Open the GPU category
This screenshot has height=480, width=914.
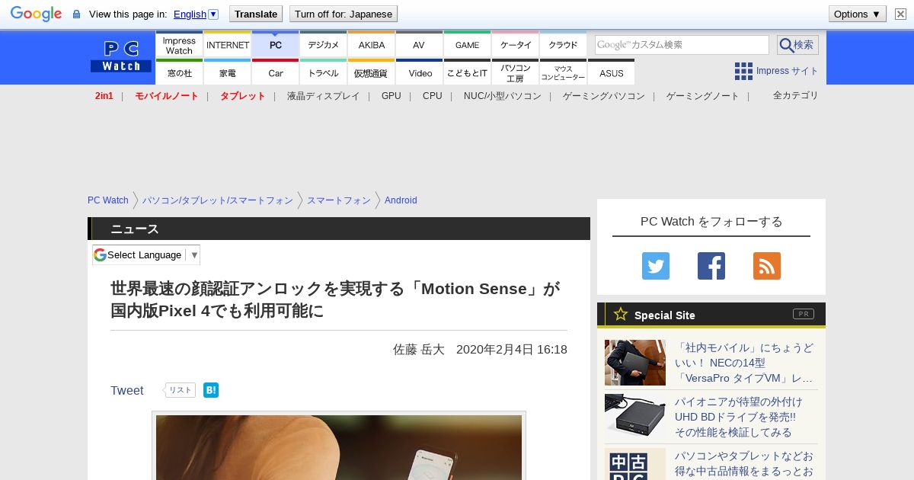[x=391, y=96]
